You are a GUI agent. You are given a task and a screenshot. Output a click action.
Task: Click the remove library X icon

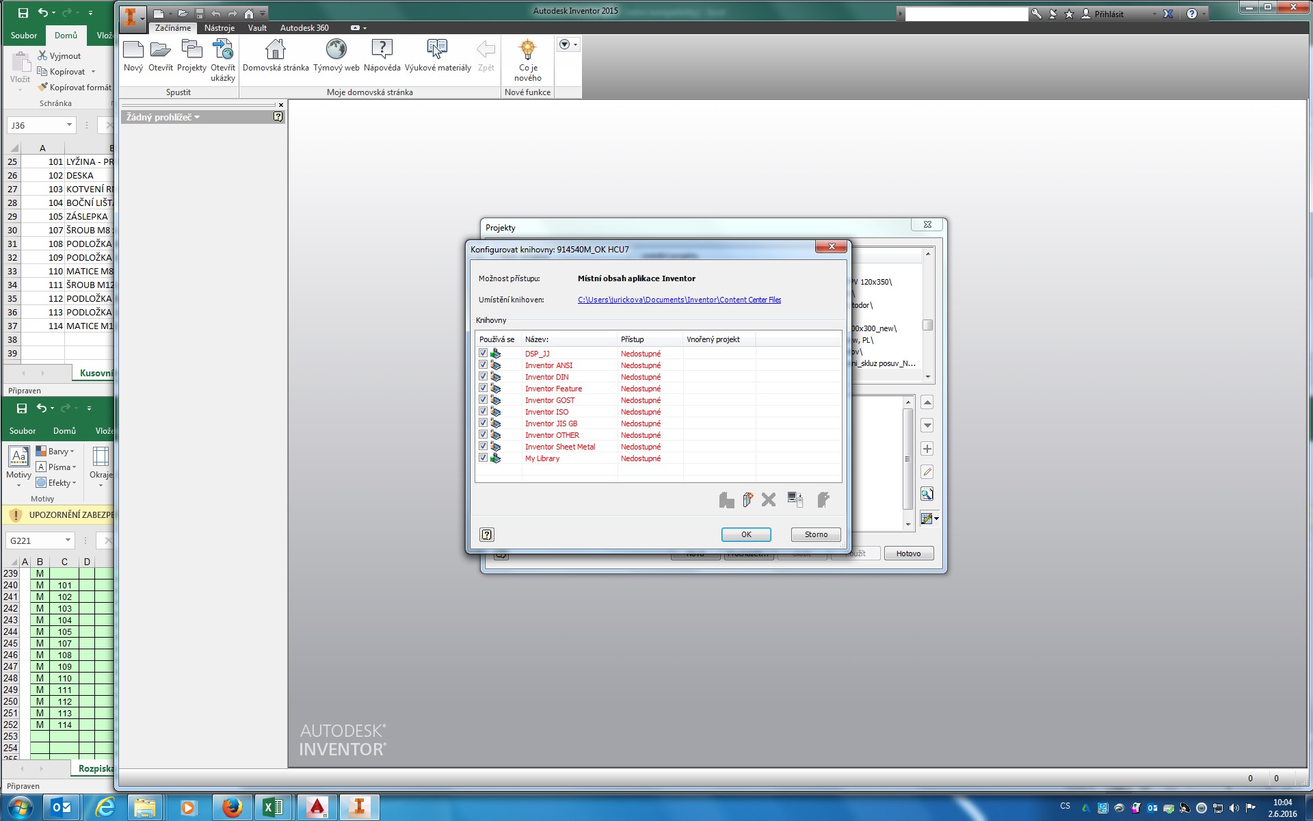[769, 500]
